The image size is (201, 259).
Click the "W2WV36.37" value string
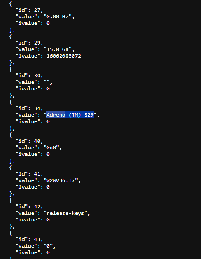pyautogui.click(x=60, y=180)
